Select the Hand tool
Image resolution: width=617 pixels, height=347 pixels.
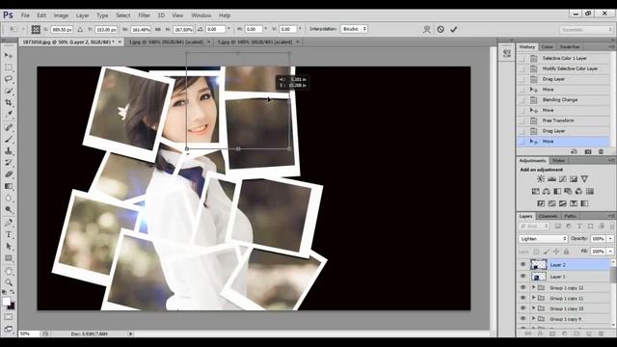tap(9, 271)
